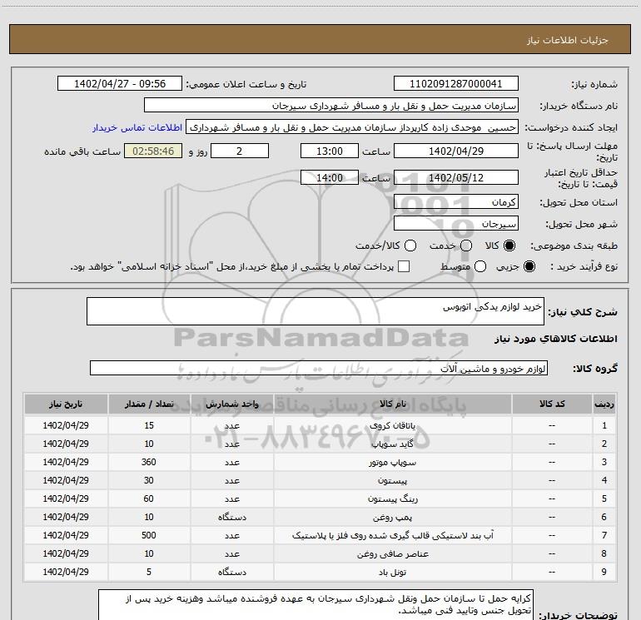The width and height of the screenshot is (641, 620).
Task: Click the delivery province field کرمان
Action: pos(456,202)
